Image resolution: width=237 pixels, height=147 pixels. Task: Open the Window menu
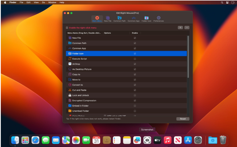(52, 2)
